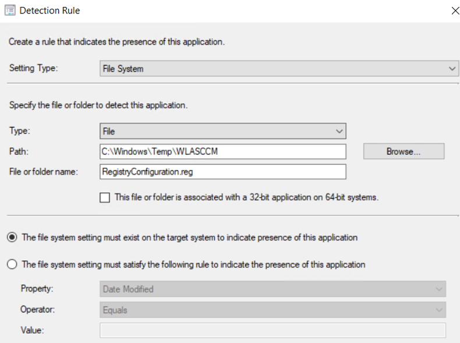The height and width of the screenshot is (343, 460).
Task: Click the 'Detection Rule' title text
Action: [49, 10]
